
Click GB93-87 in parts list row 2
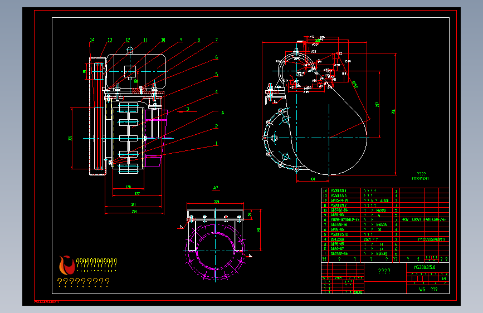[x=337, y=248]
